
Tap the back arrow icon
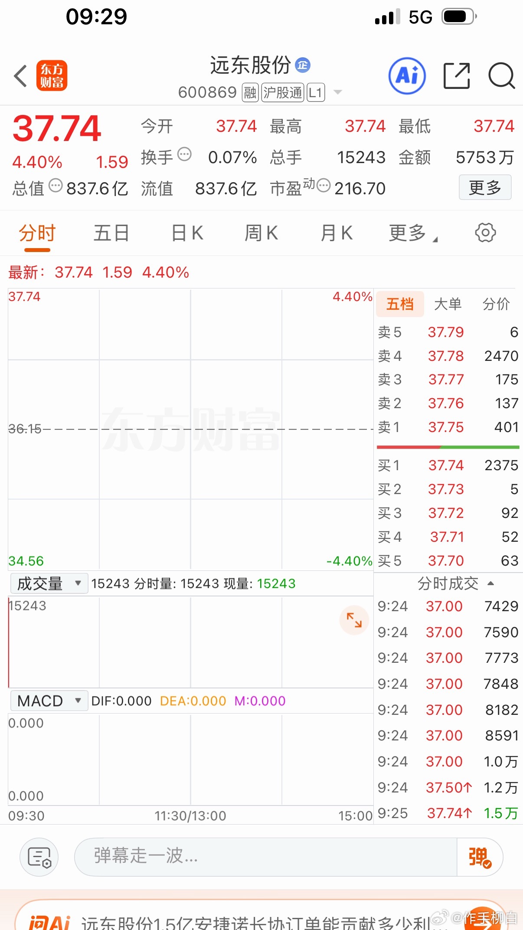click(x=20, y=76)
